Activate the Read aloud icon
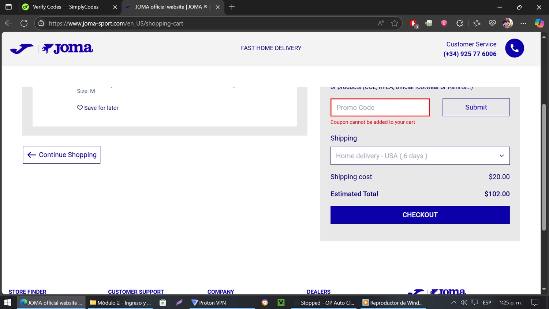 (381, 23)
